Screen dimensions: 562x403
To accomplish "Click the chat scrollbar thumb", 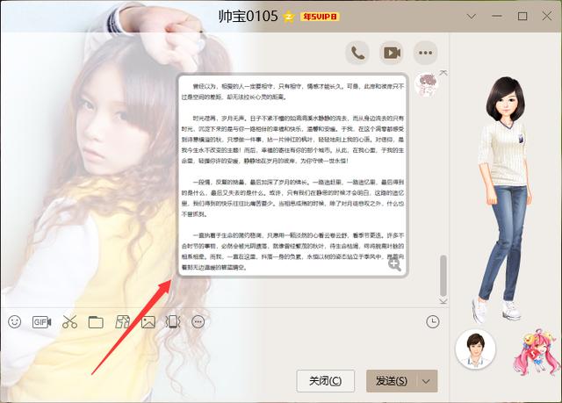I will (443, 276).
